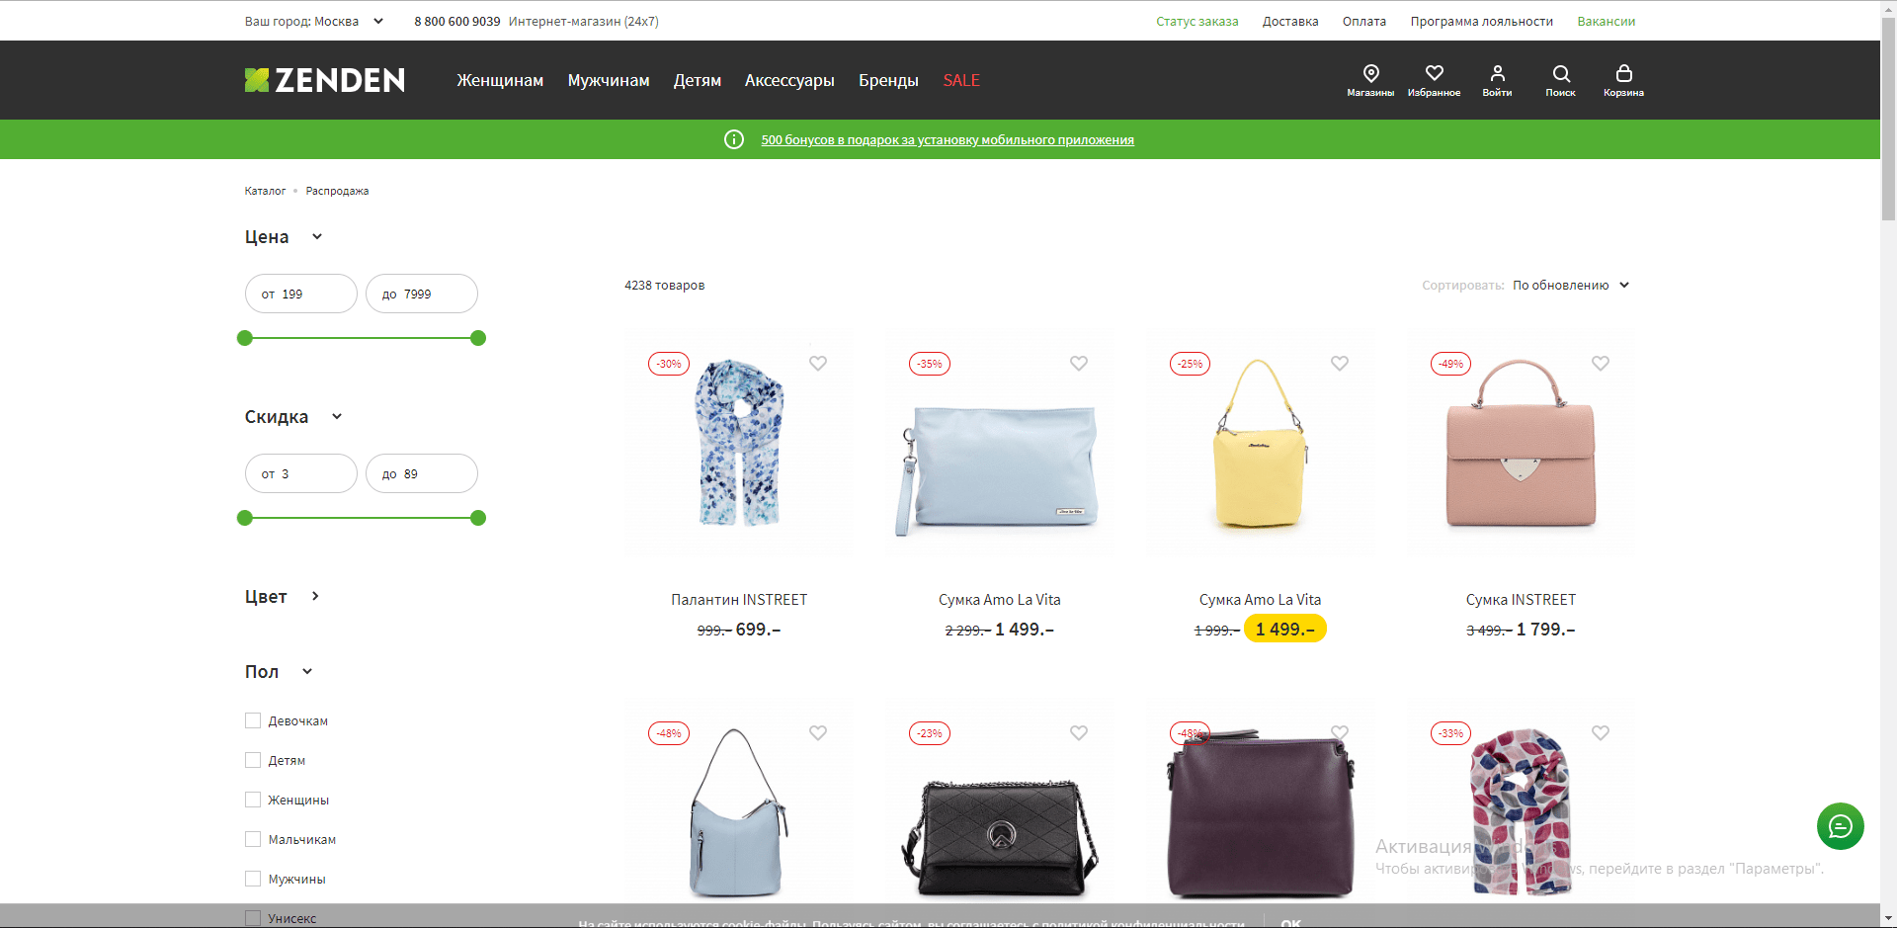Click the 500 бонусов mobile app promo link
This screenshot has height=928, width=1897.
(948, 139)
